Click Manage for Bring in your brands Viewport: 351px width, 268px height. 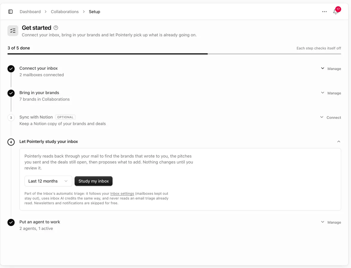(x=334, y=93)
